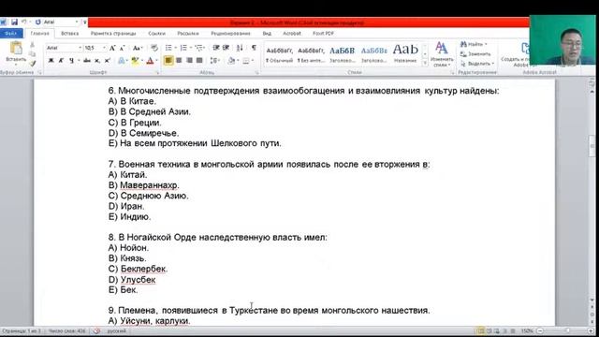Apply superscript formatting
599x337 pixels.
108,61
